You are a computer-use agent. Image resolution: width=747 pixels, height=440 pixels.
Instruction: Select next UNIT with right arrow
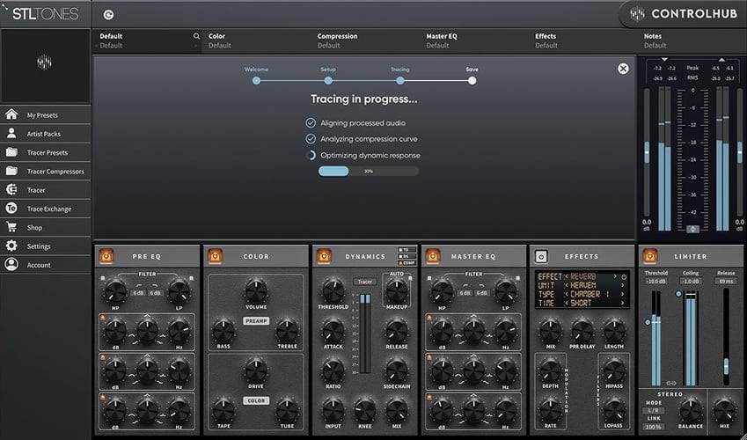pyautogui.click(x=623, y=285)
